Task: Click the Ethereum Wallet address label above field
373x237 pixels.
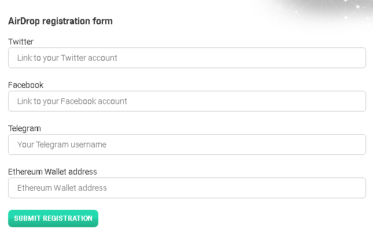Action: (53, 172)
